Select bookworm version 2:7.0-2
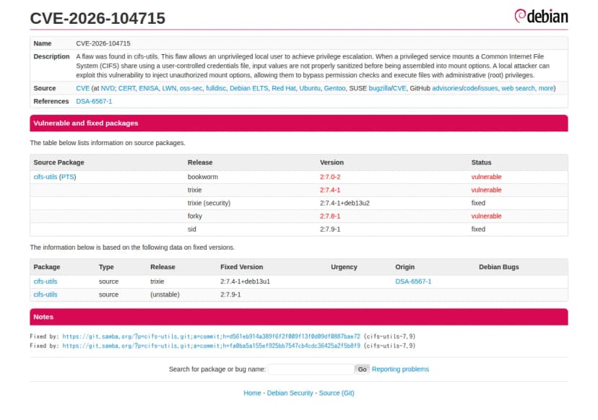Screen dimensions: 598x420 pyautogui.click(x=330, y=177)
